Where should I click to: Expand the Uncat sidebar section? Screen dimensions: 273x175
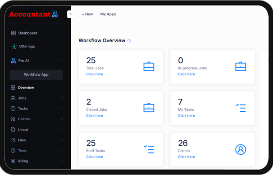pos(36,130)
